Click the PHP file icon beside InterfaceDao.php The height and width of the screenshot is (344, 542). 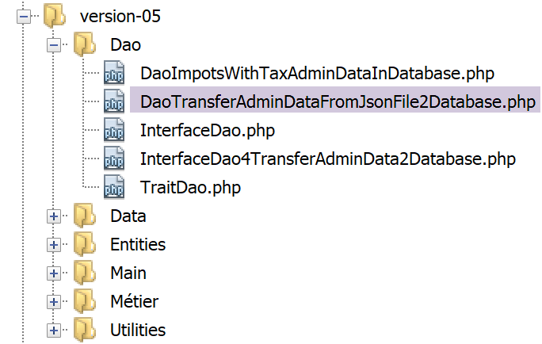114,131
